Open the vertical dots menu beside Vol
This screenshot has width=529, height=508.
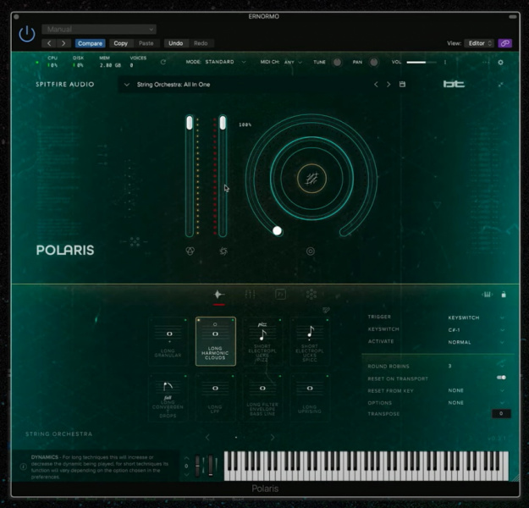pyautogui.click(x=445, y=62)
